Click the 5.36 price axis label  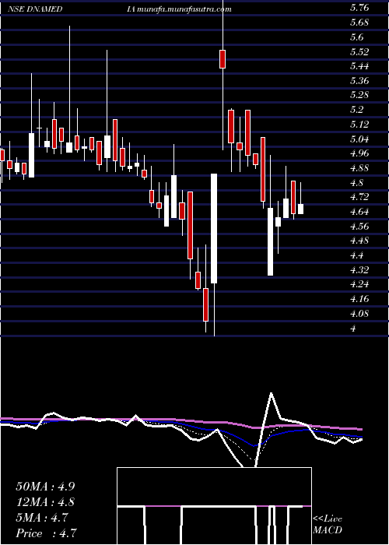click(359, 81)
